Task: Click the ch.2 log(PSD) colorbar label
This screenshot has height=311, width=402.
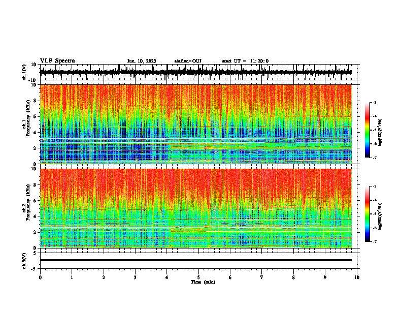Action: click(x=380, y=216)
